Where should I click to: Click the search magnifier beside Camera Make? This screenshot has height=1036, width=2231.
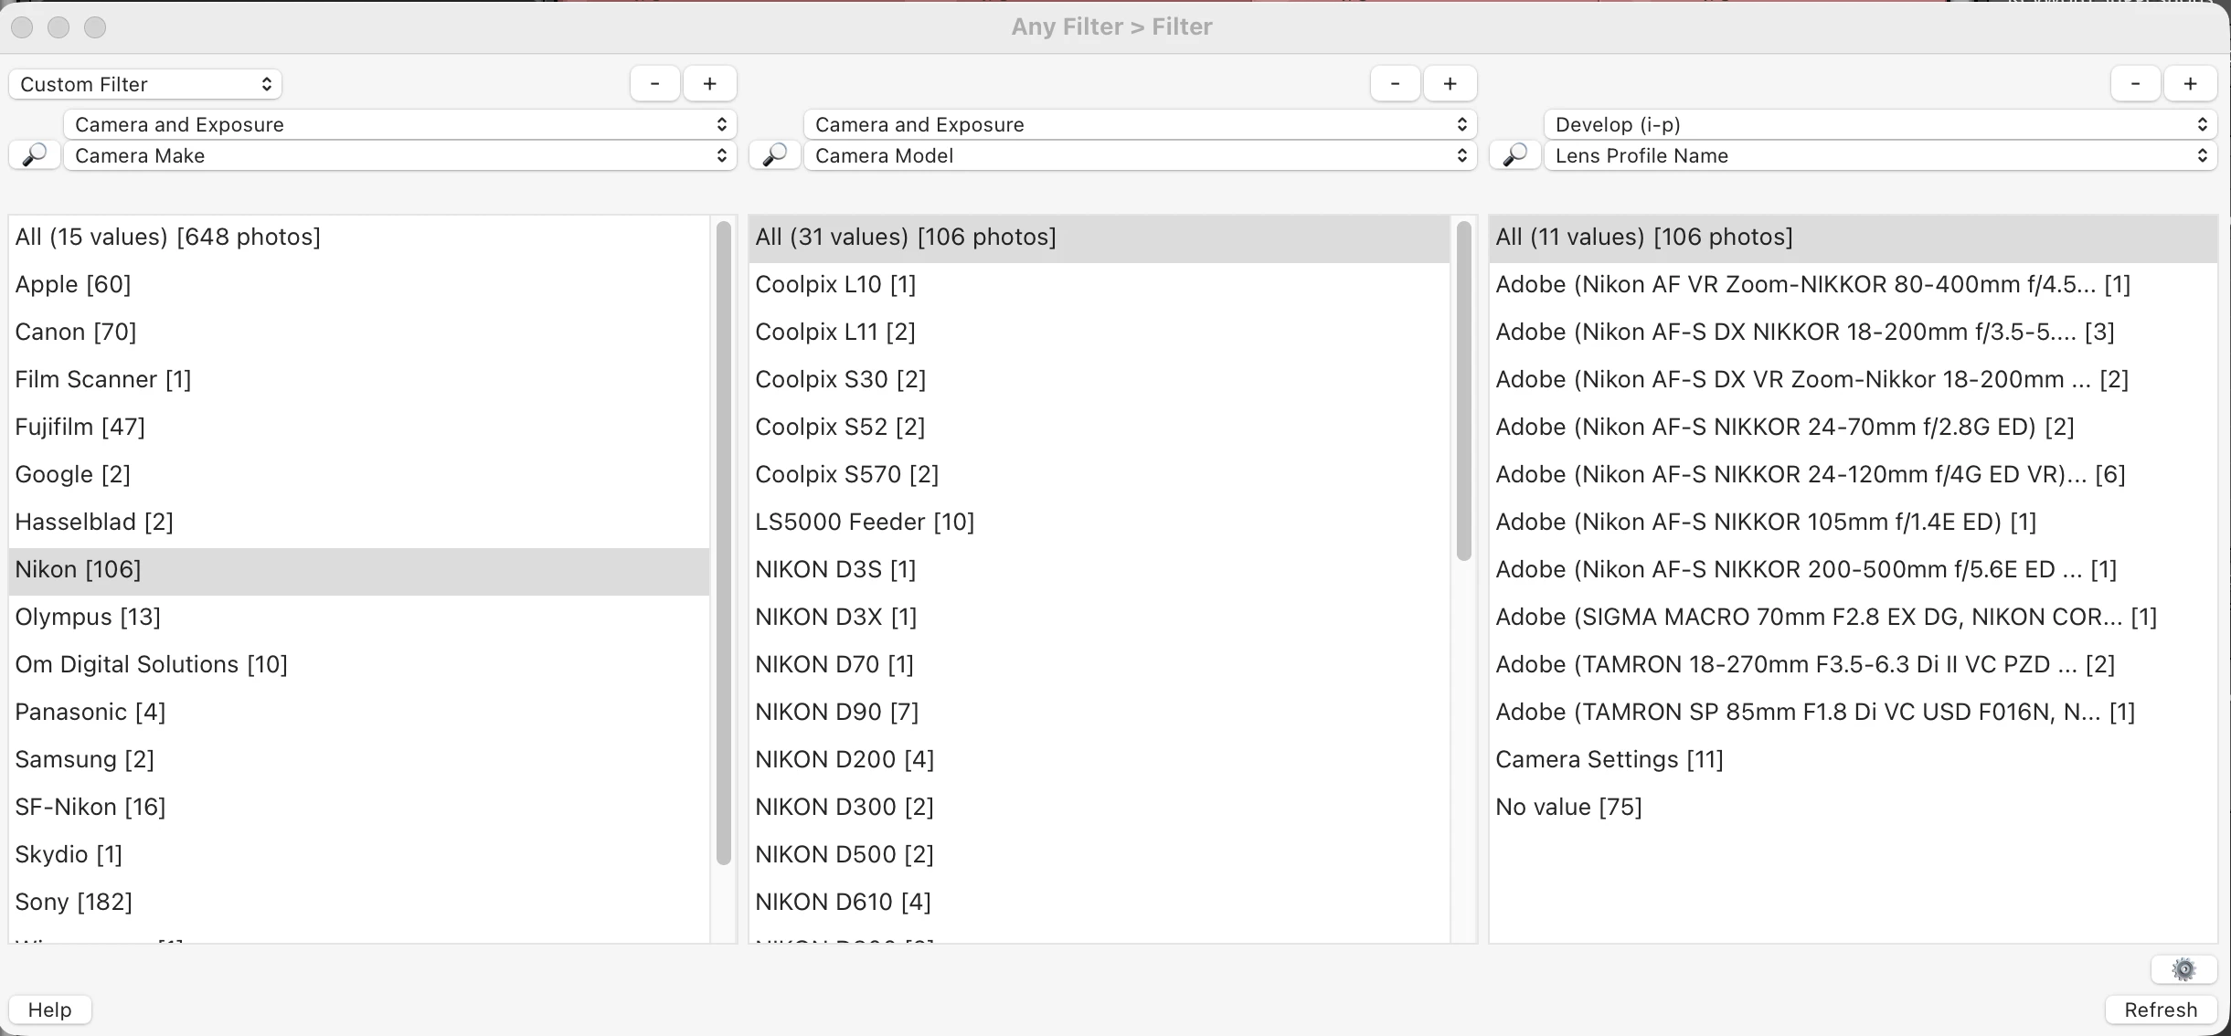coord(35,155)
